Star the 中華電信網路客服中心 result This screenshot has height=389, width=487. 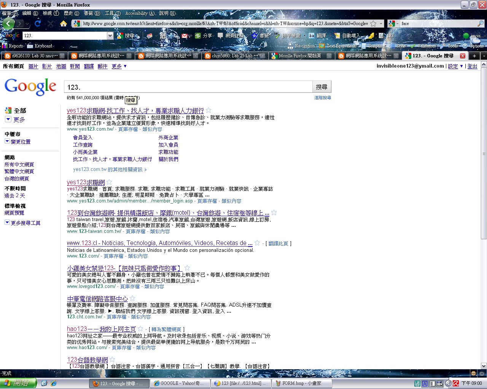pyautogui.click(x=132, y=299)
